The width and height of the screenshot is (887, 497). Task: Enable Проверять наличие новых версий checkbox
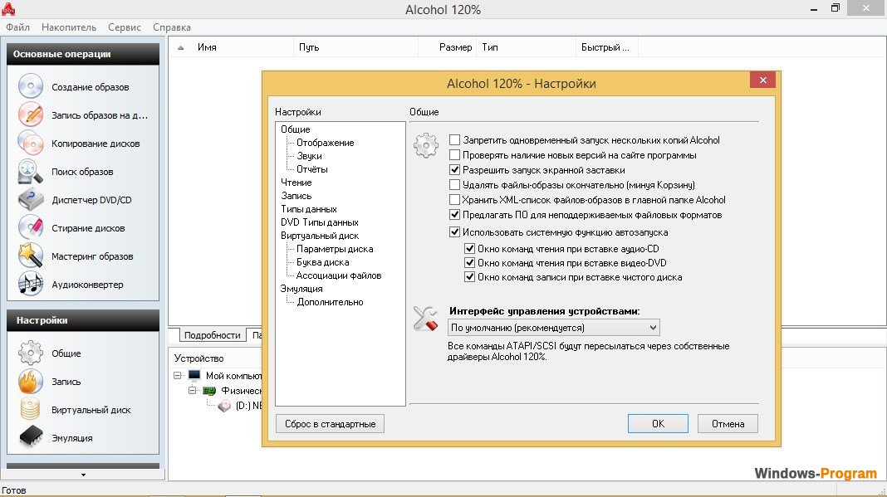point(454,154)
